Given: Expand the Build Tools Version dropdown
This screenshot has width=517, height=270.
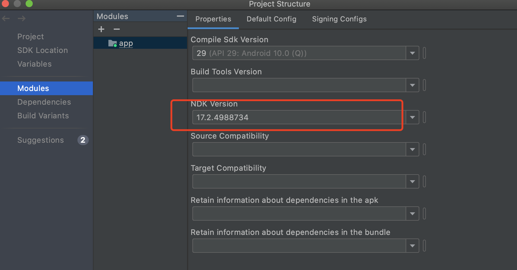Looking at the screenshot, I should [412, 85].
